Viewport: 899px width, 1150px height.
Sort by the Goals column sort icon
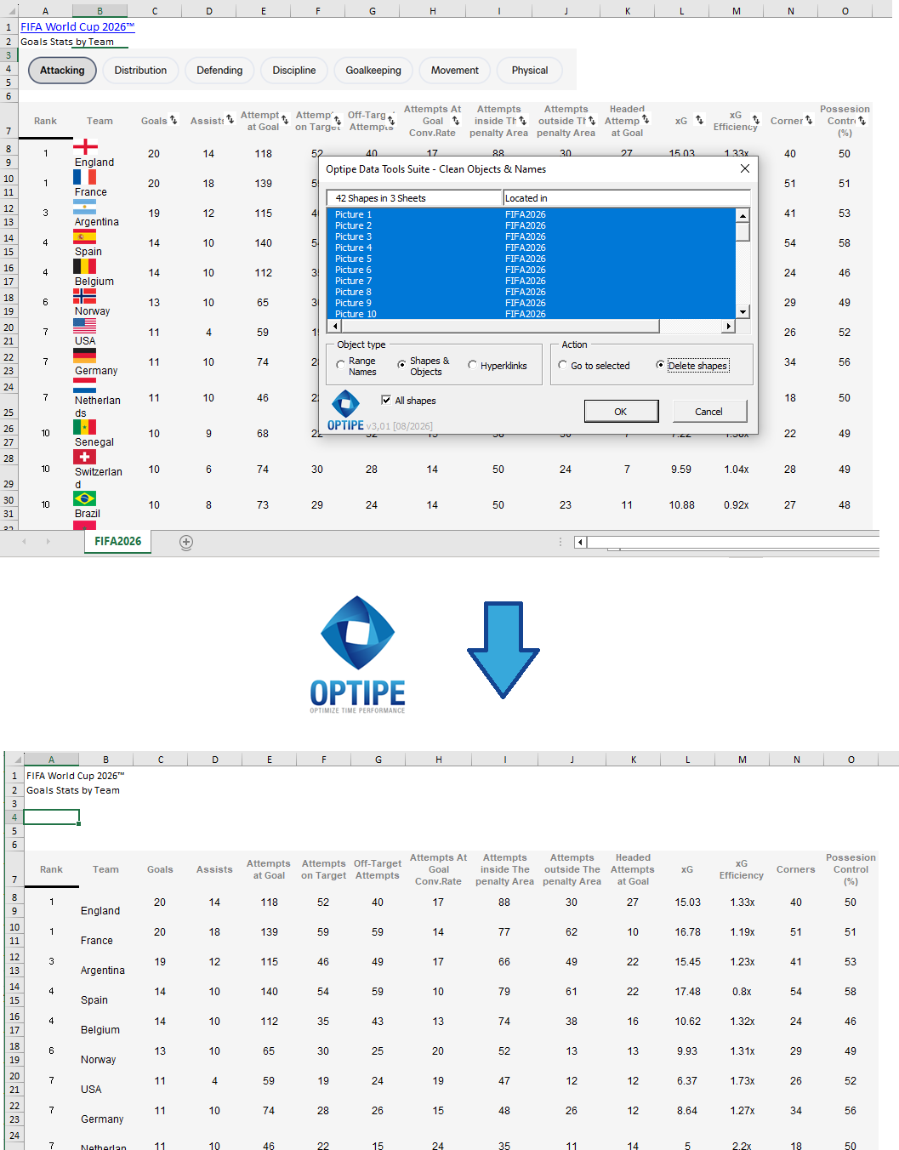point(174,120)
